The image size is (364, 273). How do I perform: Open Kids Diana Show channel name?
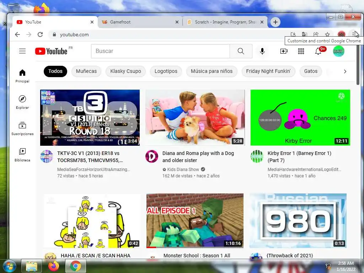[x=183, y=170]
